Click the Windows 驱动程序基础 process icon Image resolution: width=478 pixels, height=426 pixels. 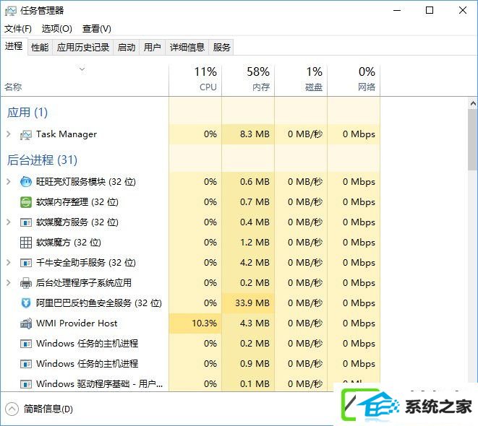25,384
